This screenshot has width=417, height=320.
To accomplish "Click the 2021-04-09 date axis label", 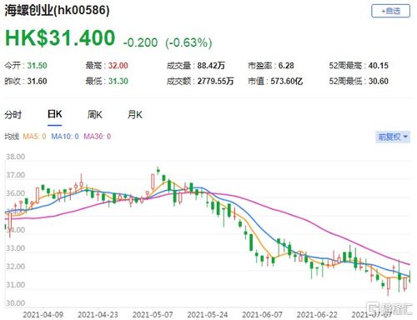I will pos(43,315).
